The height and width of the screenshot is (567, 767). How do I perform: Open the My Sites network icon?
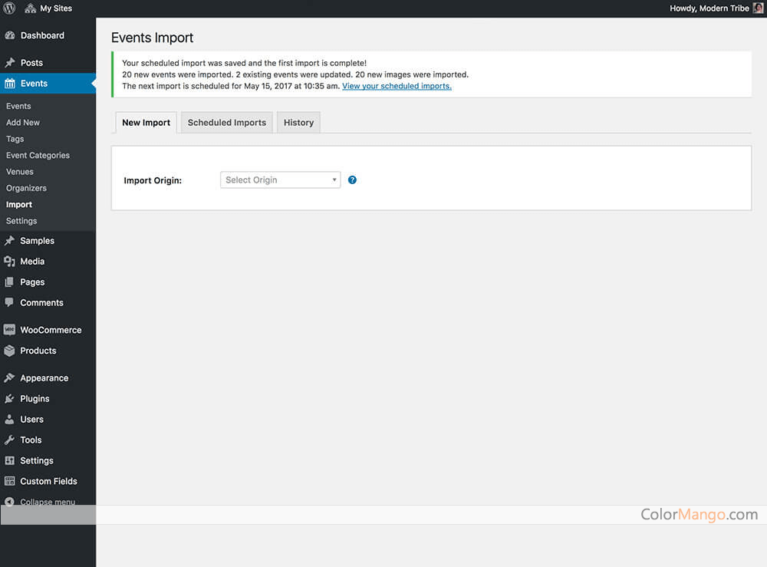[31, 8]
